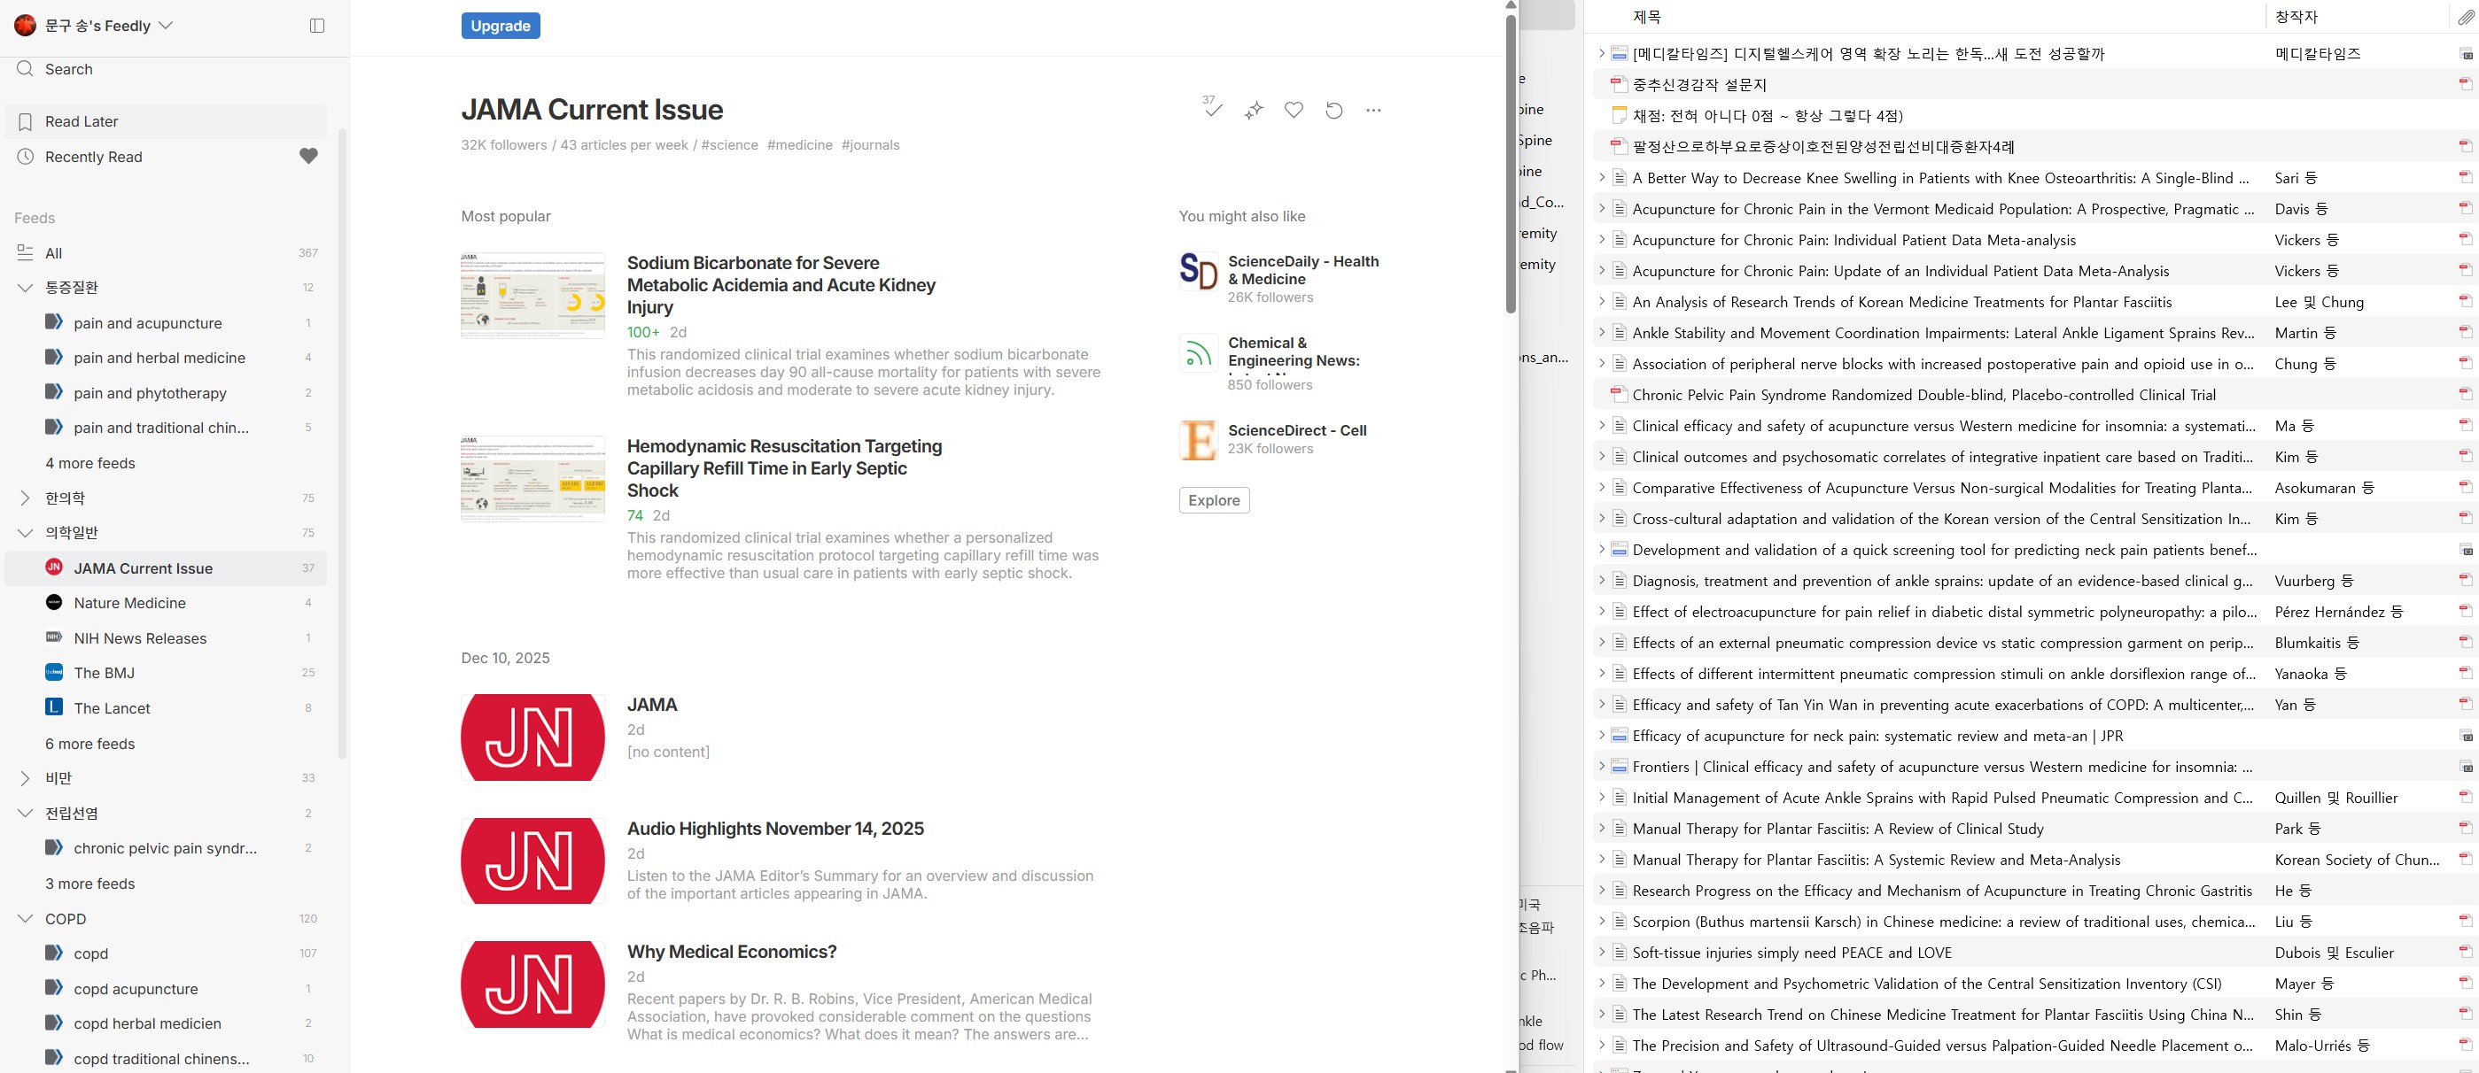Click the pain and acupuncture tag icon
This screenshot has height=1073, width=2479.
point(54,322)
